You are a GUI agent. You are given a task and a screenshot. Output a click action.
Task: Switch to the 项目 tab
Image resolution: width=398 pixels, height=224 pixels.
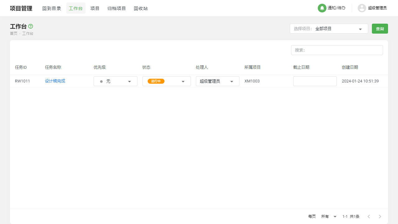[x=95, y=8]
